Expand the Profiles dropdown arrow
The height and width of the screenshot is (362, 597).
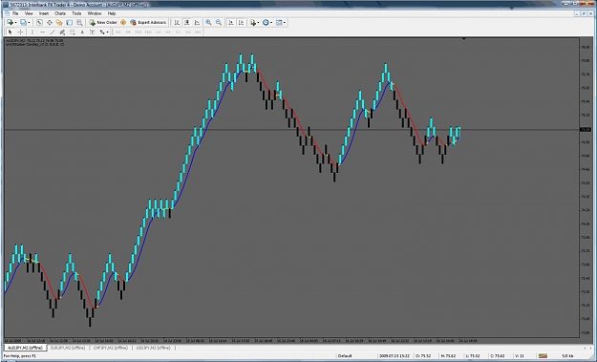[29, 23]
